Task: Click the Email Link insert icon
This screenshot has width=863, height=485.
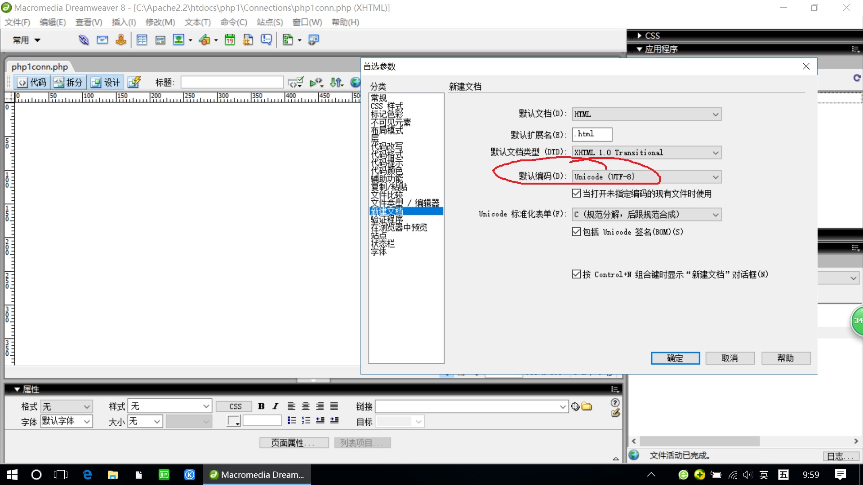Action: (102, 40)
